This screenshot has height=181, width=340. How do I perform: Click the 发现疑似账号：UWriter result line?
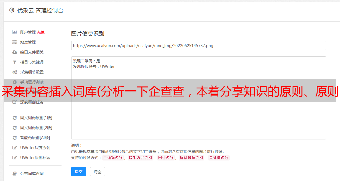(94, 67)
